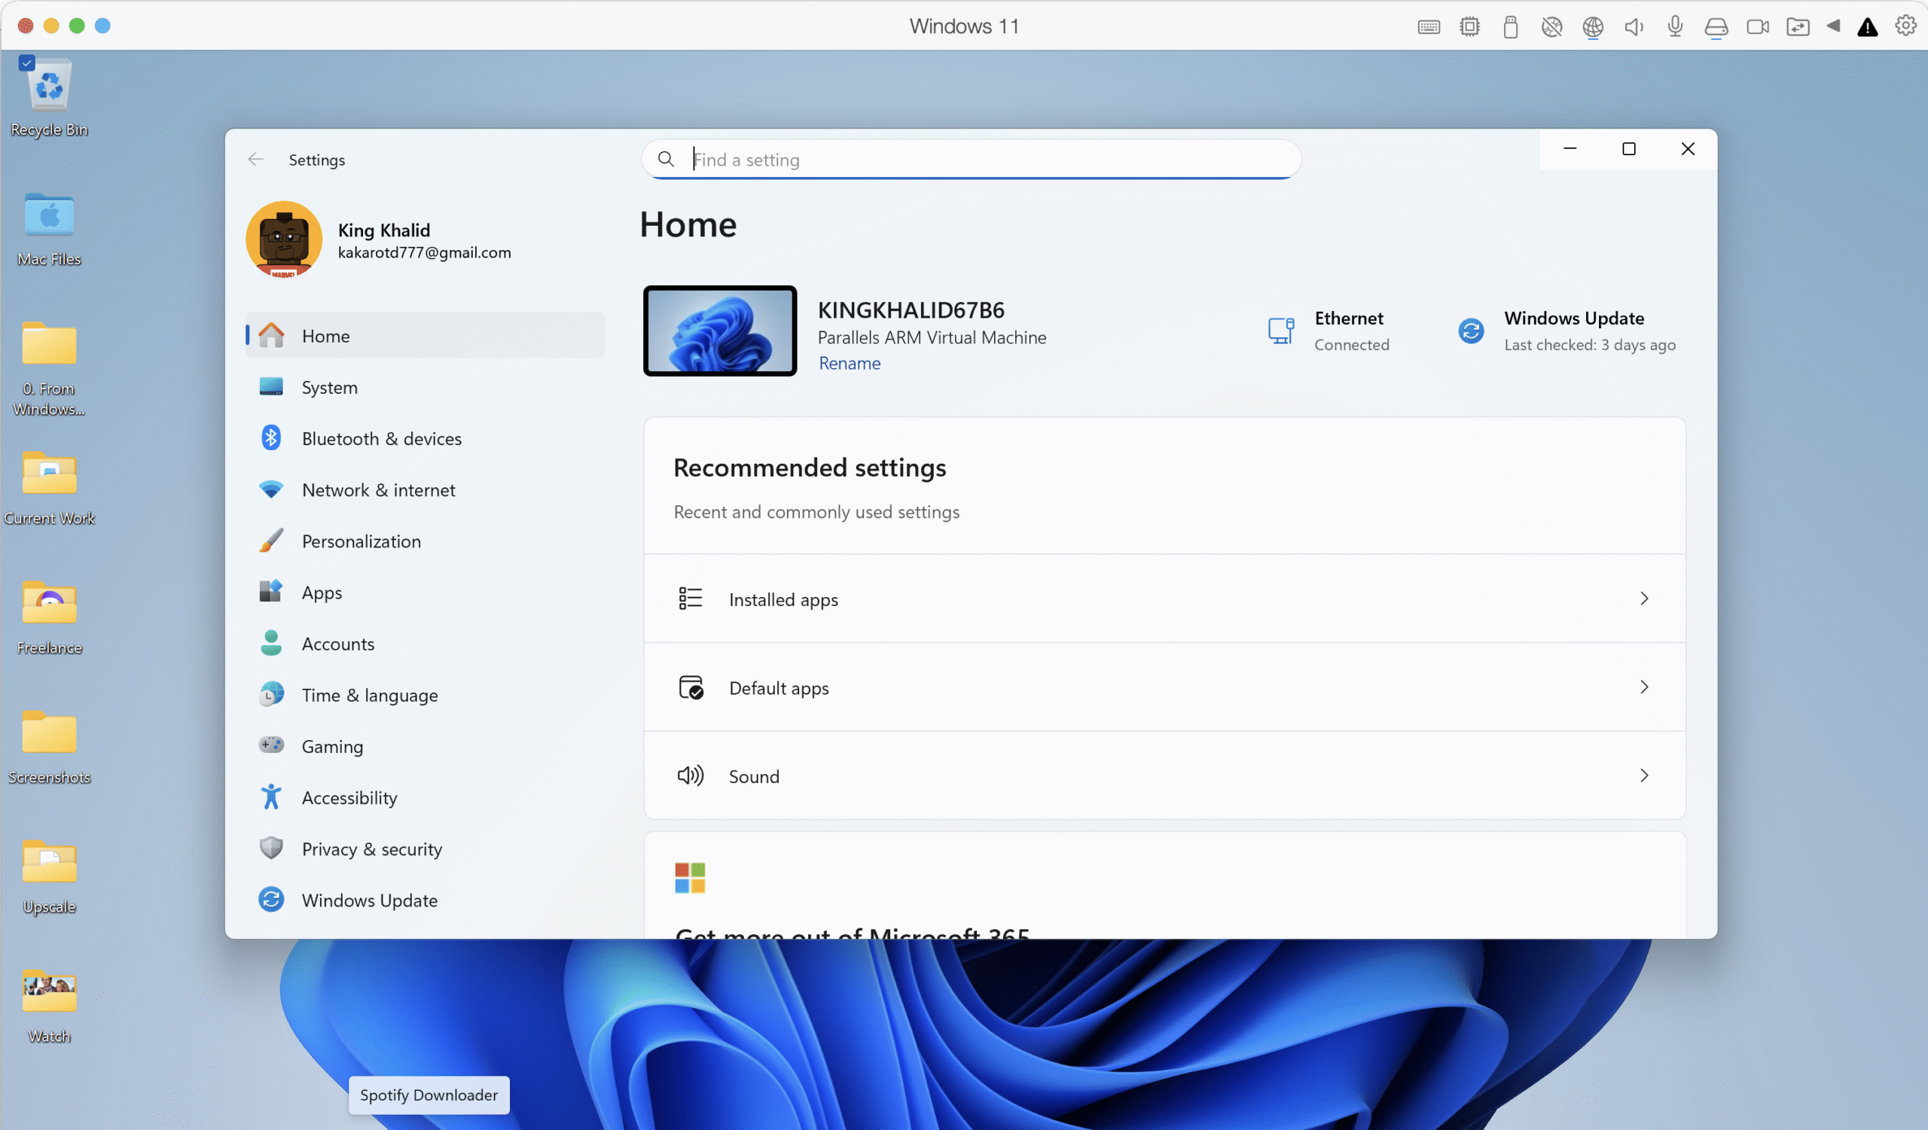
Task: Click the Time & language clock icon
Action: click(271, 694)
